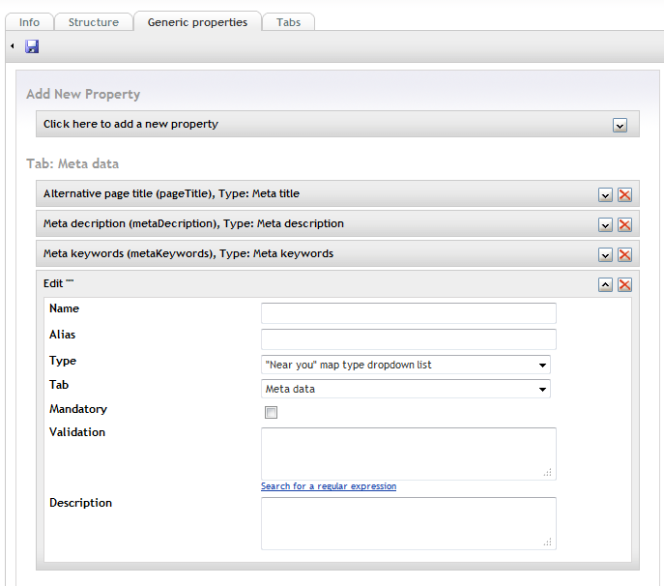Click the Edit "" header text

[58, 283]
